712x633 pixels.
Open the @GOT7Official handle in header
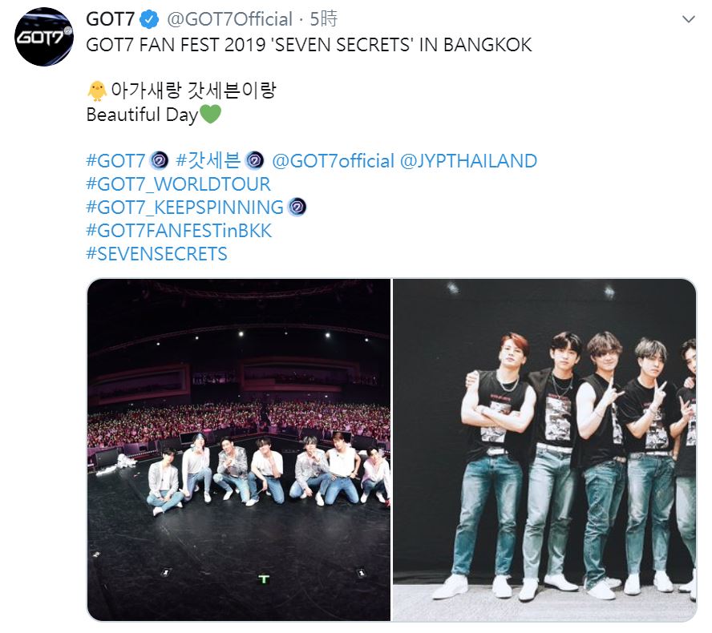point(229,18)
